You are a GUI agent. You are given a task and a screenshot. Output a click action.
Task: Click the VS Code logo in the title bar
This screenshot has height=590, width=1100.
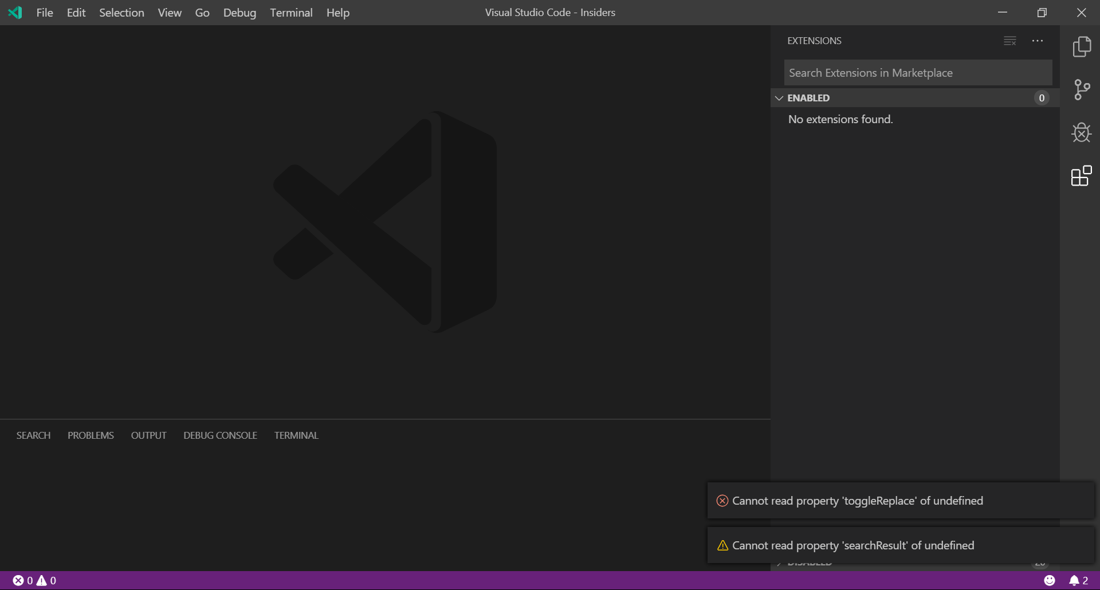click(x=15, y=12)
